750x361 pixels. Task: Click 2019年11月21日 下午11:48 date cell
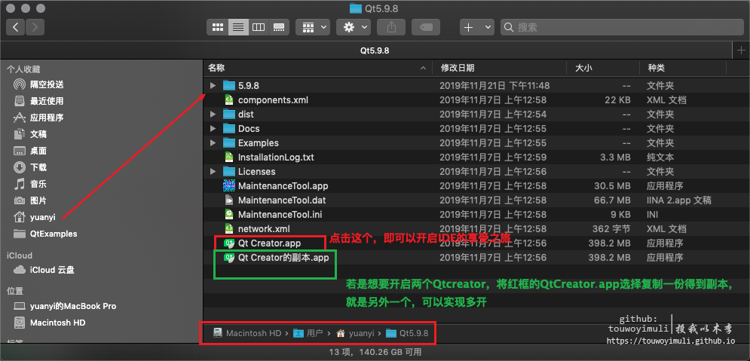(494, 86)
